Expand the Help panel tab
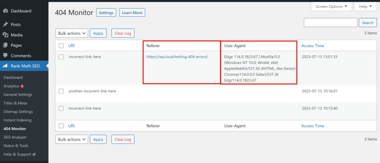380x163 pixels. coord(366,7)
